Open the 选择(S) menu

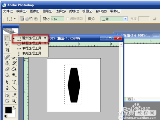tap(60, 11)
